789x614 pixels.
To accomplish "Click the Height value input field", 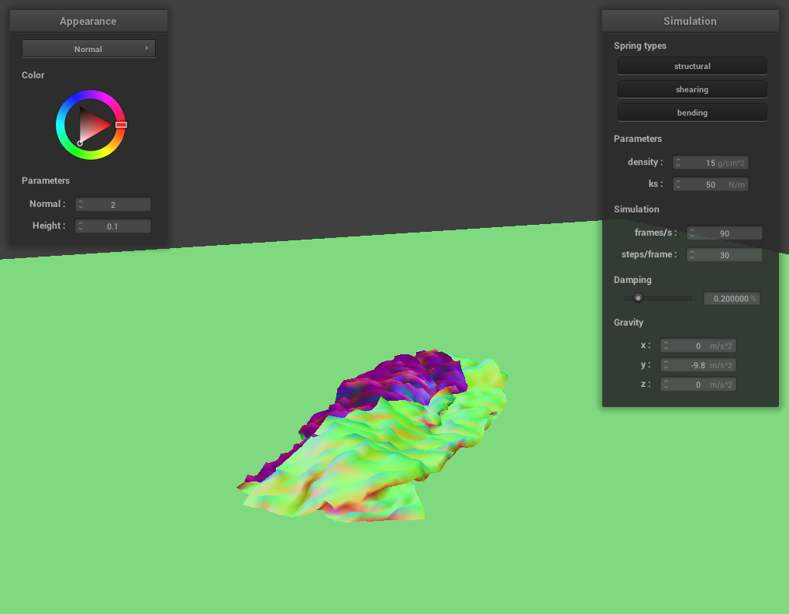I will coord(113,226).
